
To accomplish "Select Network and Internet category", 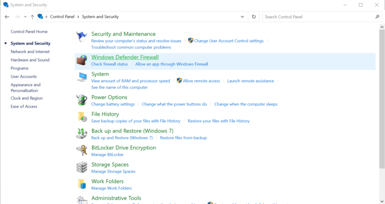I will 30,52.
